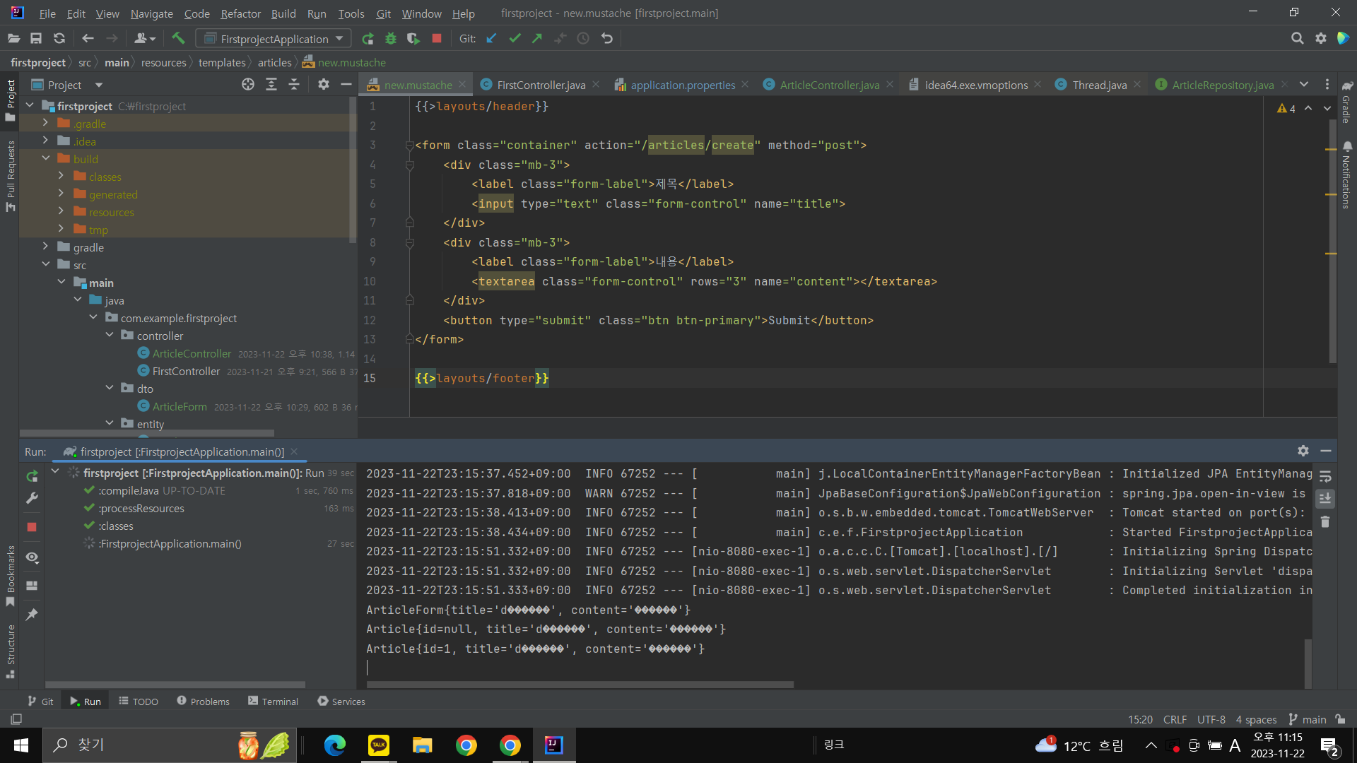The image size is (1357, 763).
Task: Select opened file target icon in Project panel
Action: point(248,85)
